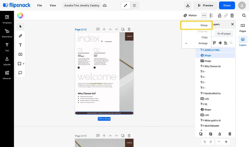
Task: Select the rectangle shape tool
Action: (x=19, y=64)
